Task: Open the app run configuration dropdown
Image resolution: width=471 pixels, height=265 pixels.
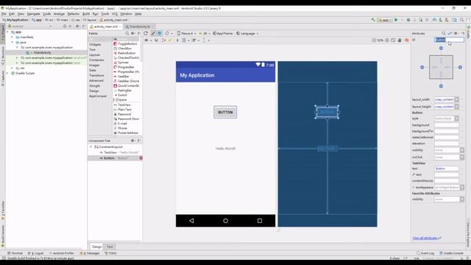Action: [x=384, y=20]
